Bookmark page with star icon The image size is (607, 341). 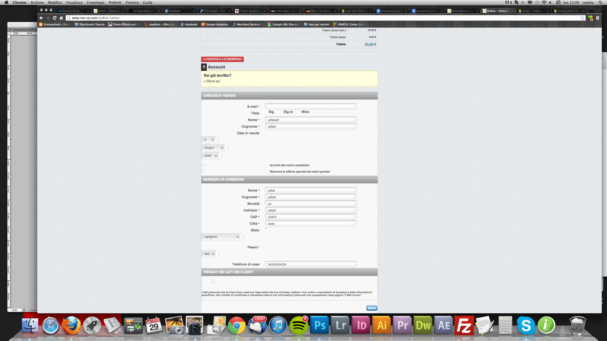tap(582, 18)
